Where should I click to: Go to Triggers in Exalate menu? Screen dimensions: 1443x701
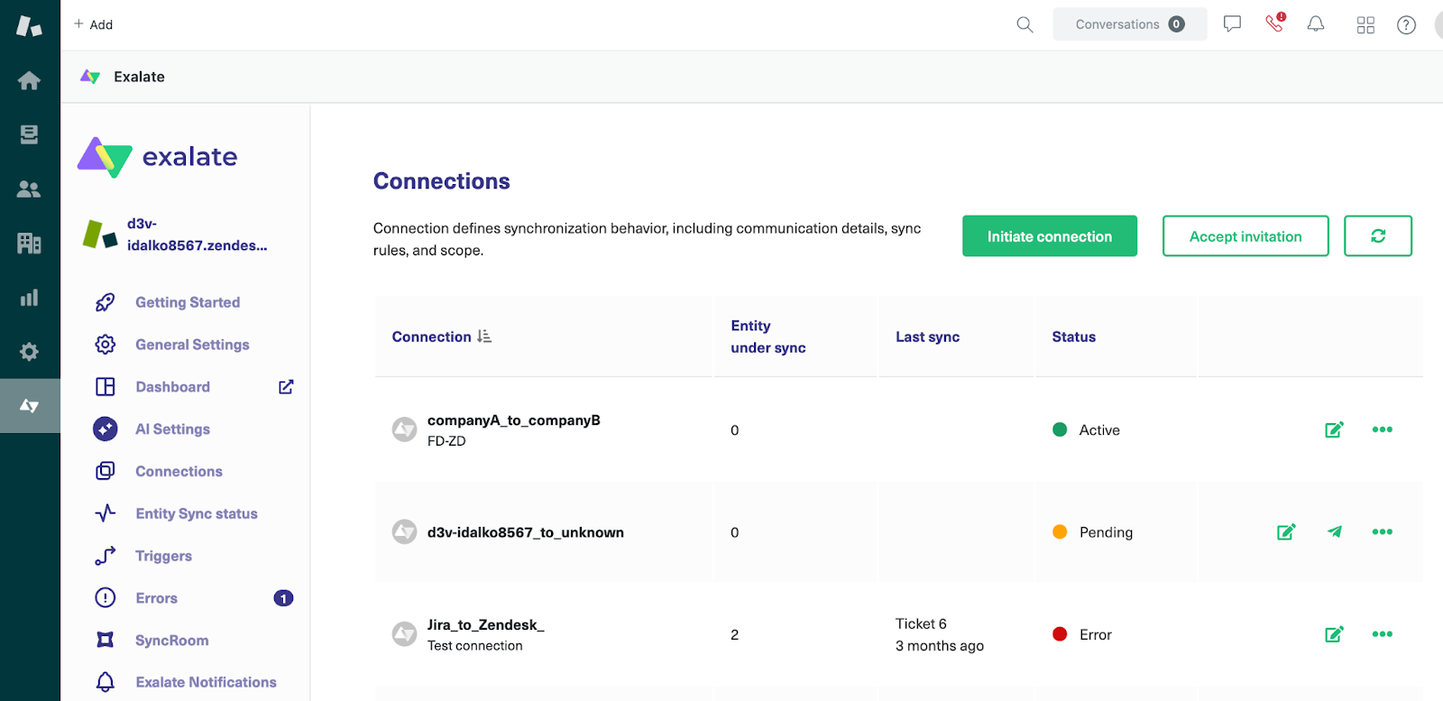coord(163,556)
